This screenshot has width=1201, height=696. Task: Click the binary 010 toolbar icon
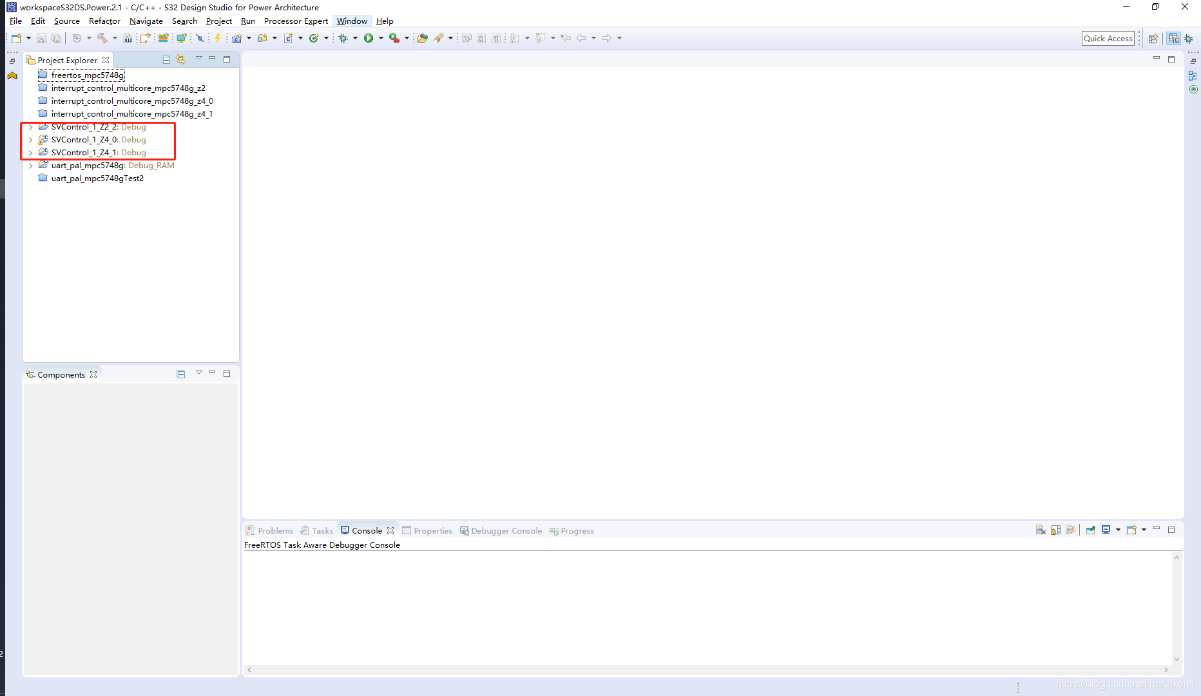pos(128,38)
